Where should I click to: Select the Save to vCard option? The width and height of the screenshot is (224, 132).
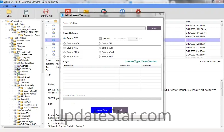tap(100, 52)
